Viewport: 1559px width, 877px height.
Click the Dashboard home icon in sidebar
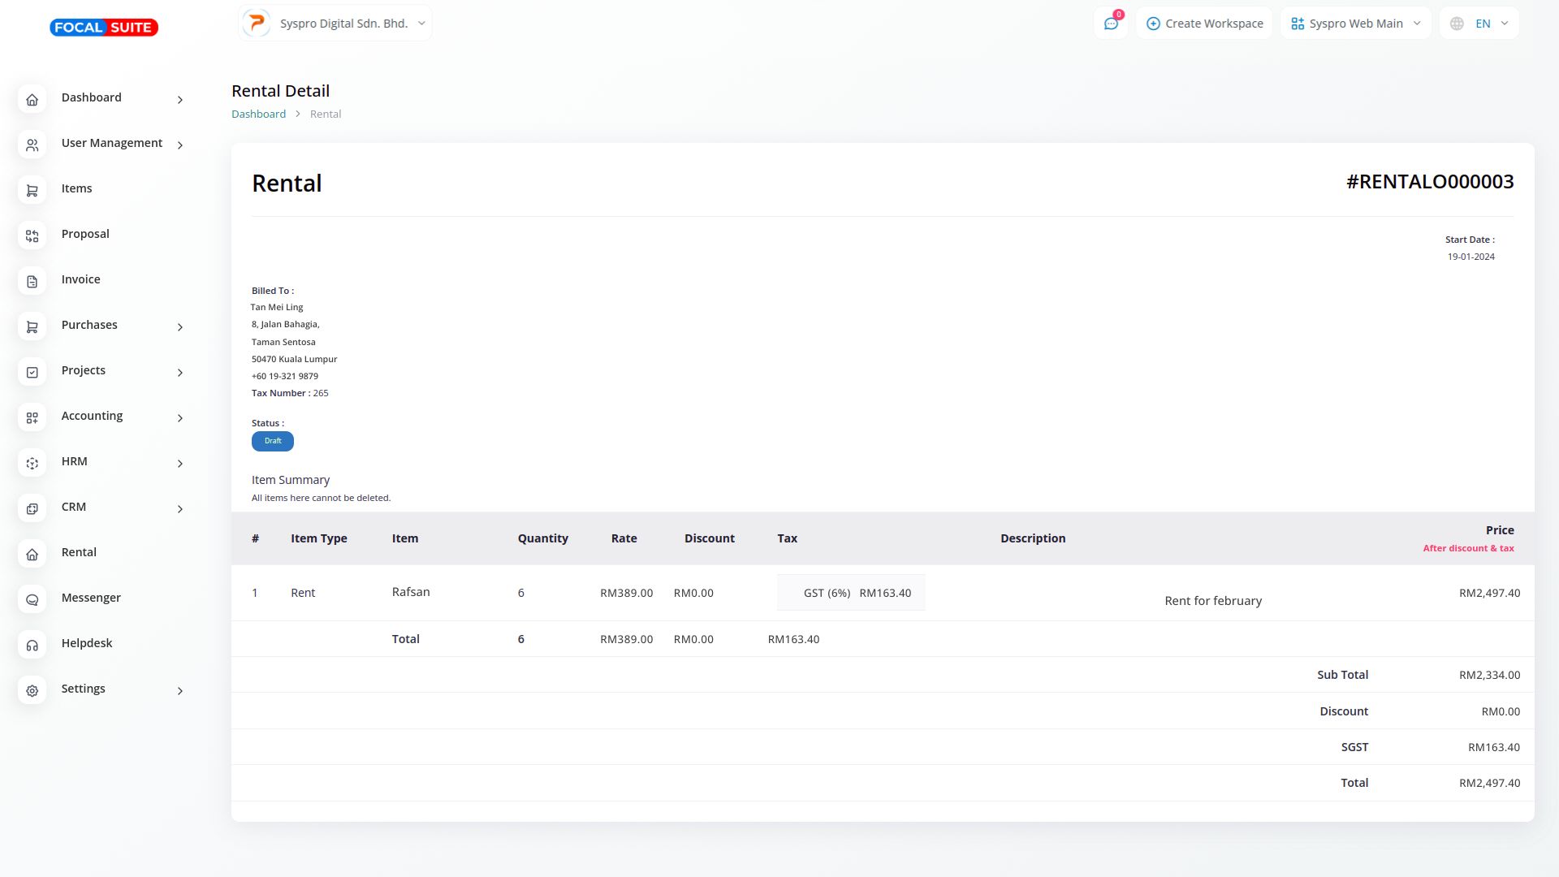click(x=32, y=100)
